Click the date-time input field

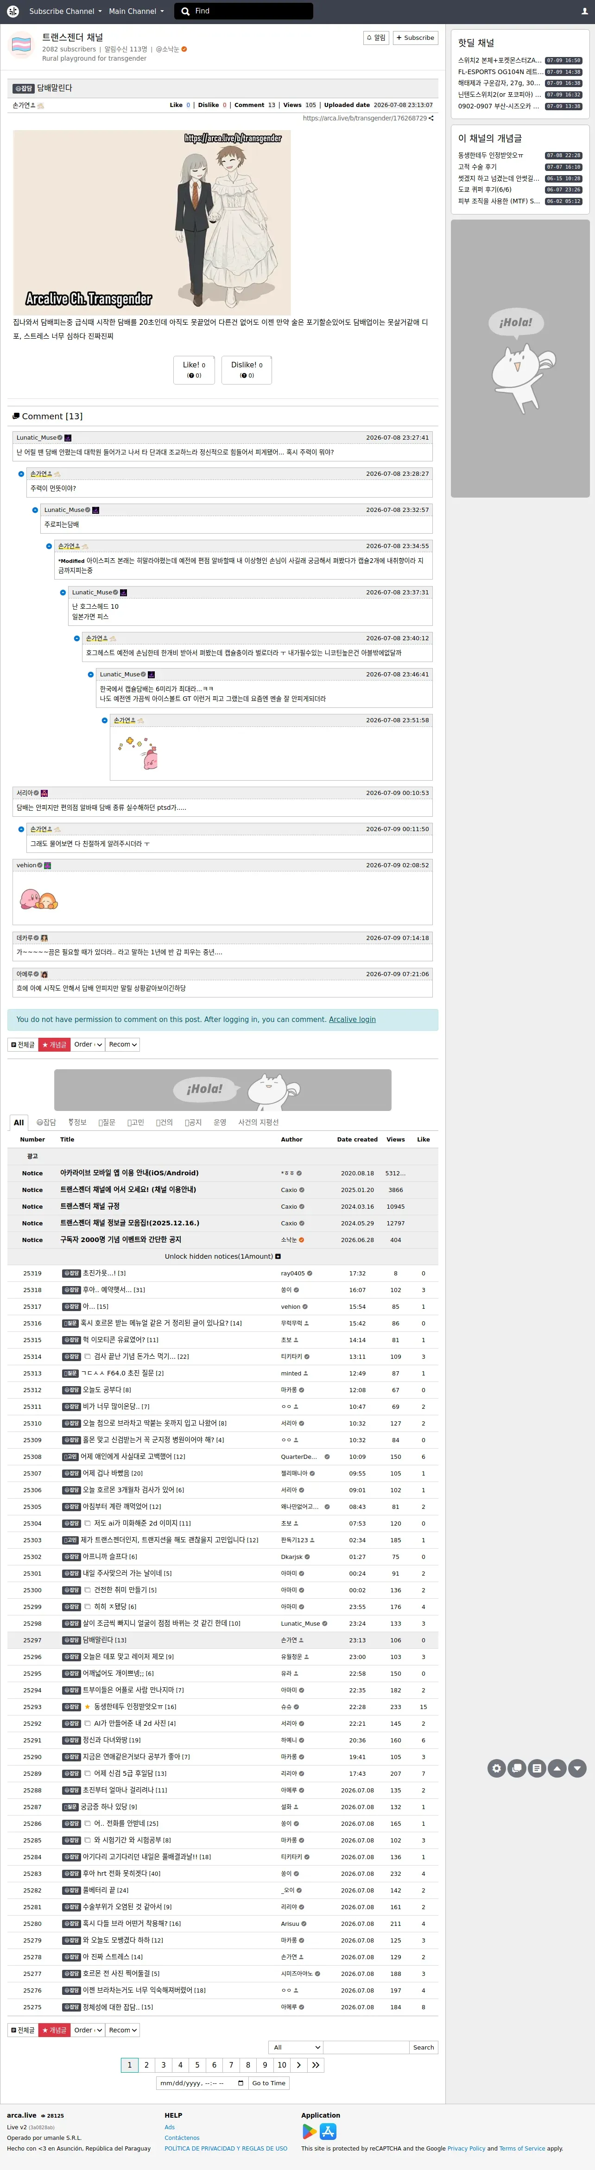pyautogui.click(x=202, y=2083)
